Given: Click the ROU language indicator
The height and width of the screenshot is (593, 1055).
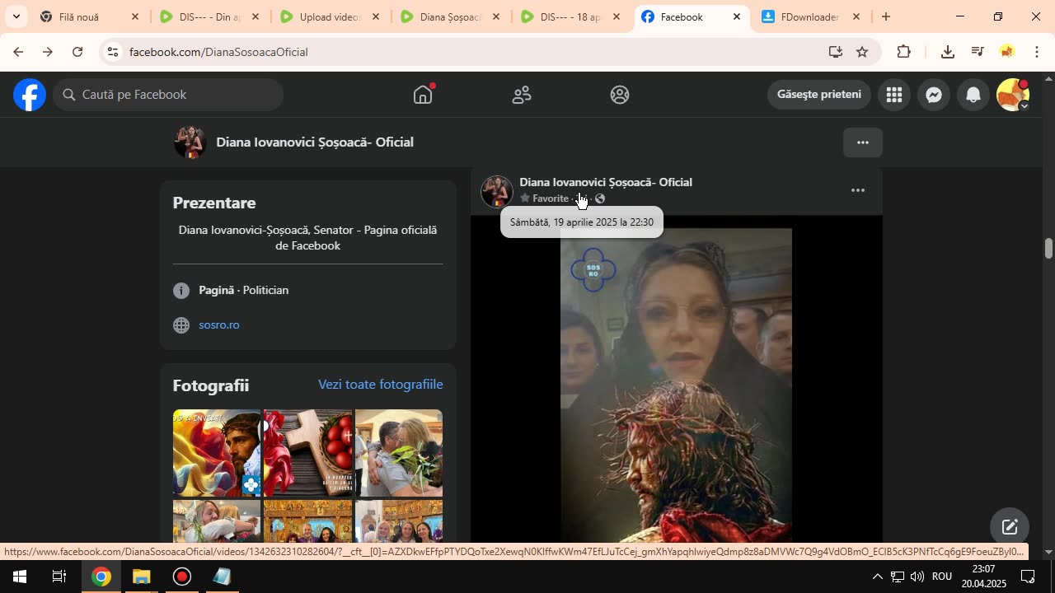Looking at the screenshot, I should click(x=942, y=577).
